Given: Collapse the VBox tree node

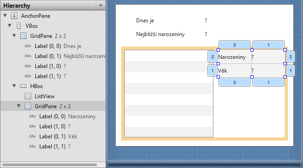Looking at the screenshot, I should (x=10, y=26).
